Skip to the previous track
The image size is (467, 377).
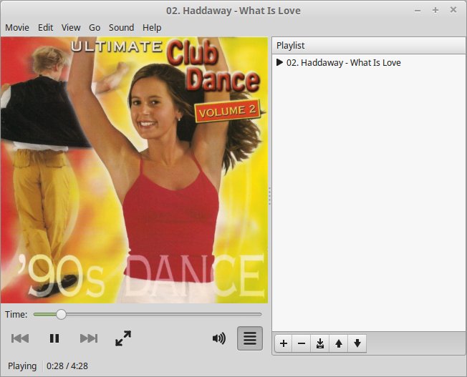[x=20, y=338]
